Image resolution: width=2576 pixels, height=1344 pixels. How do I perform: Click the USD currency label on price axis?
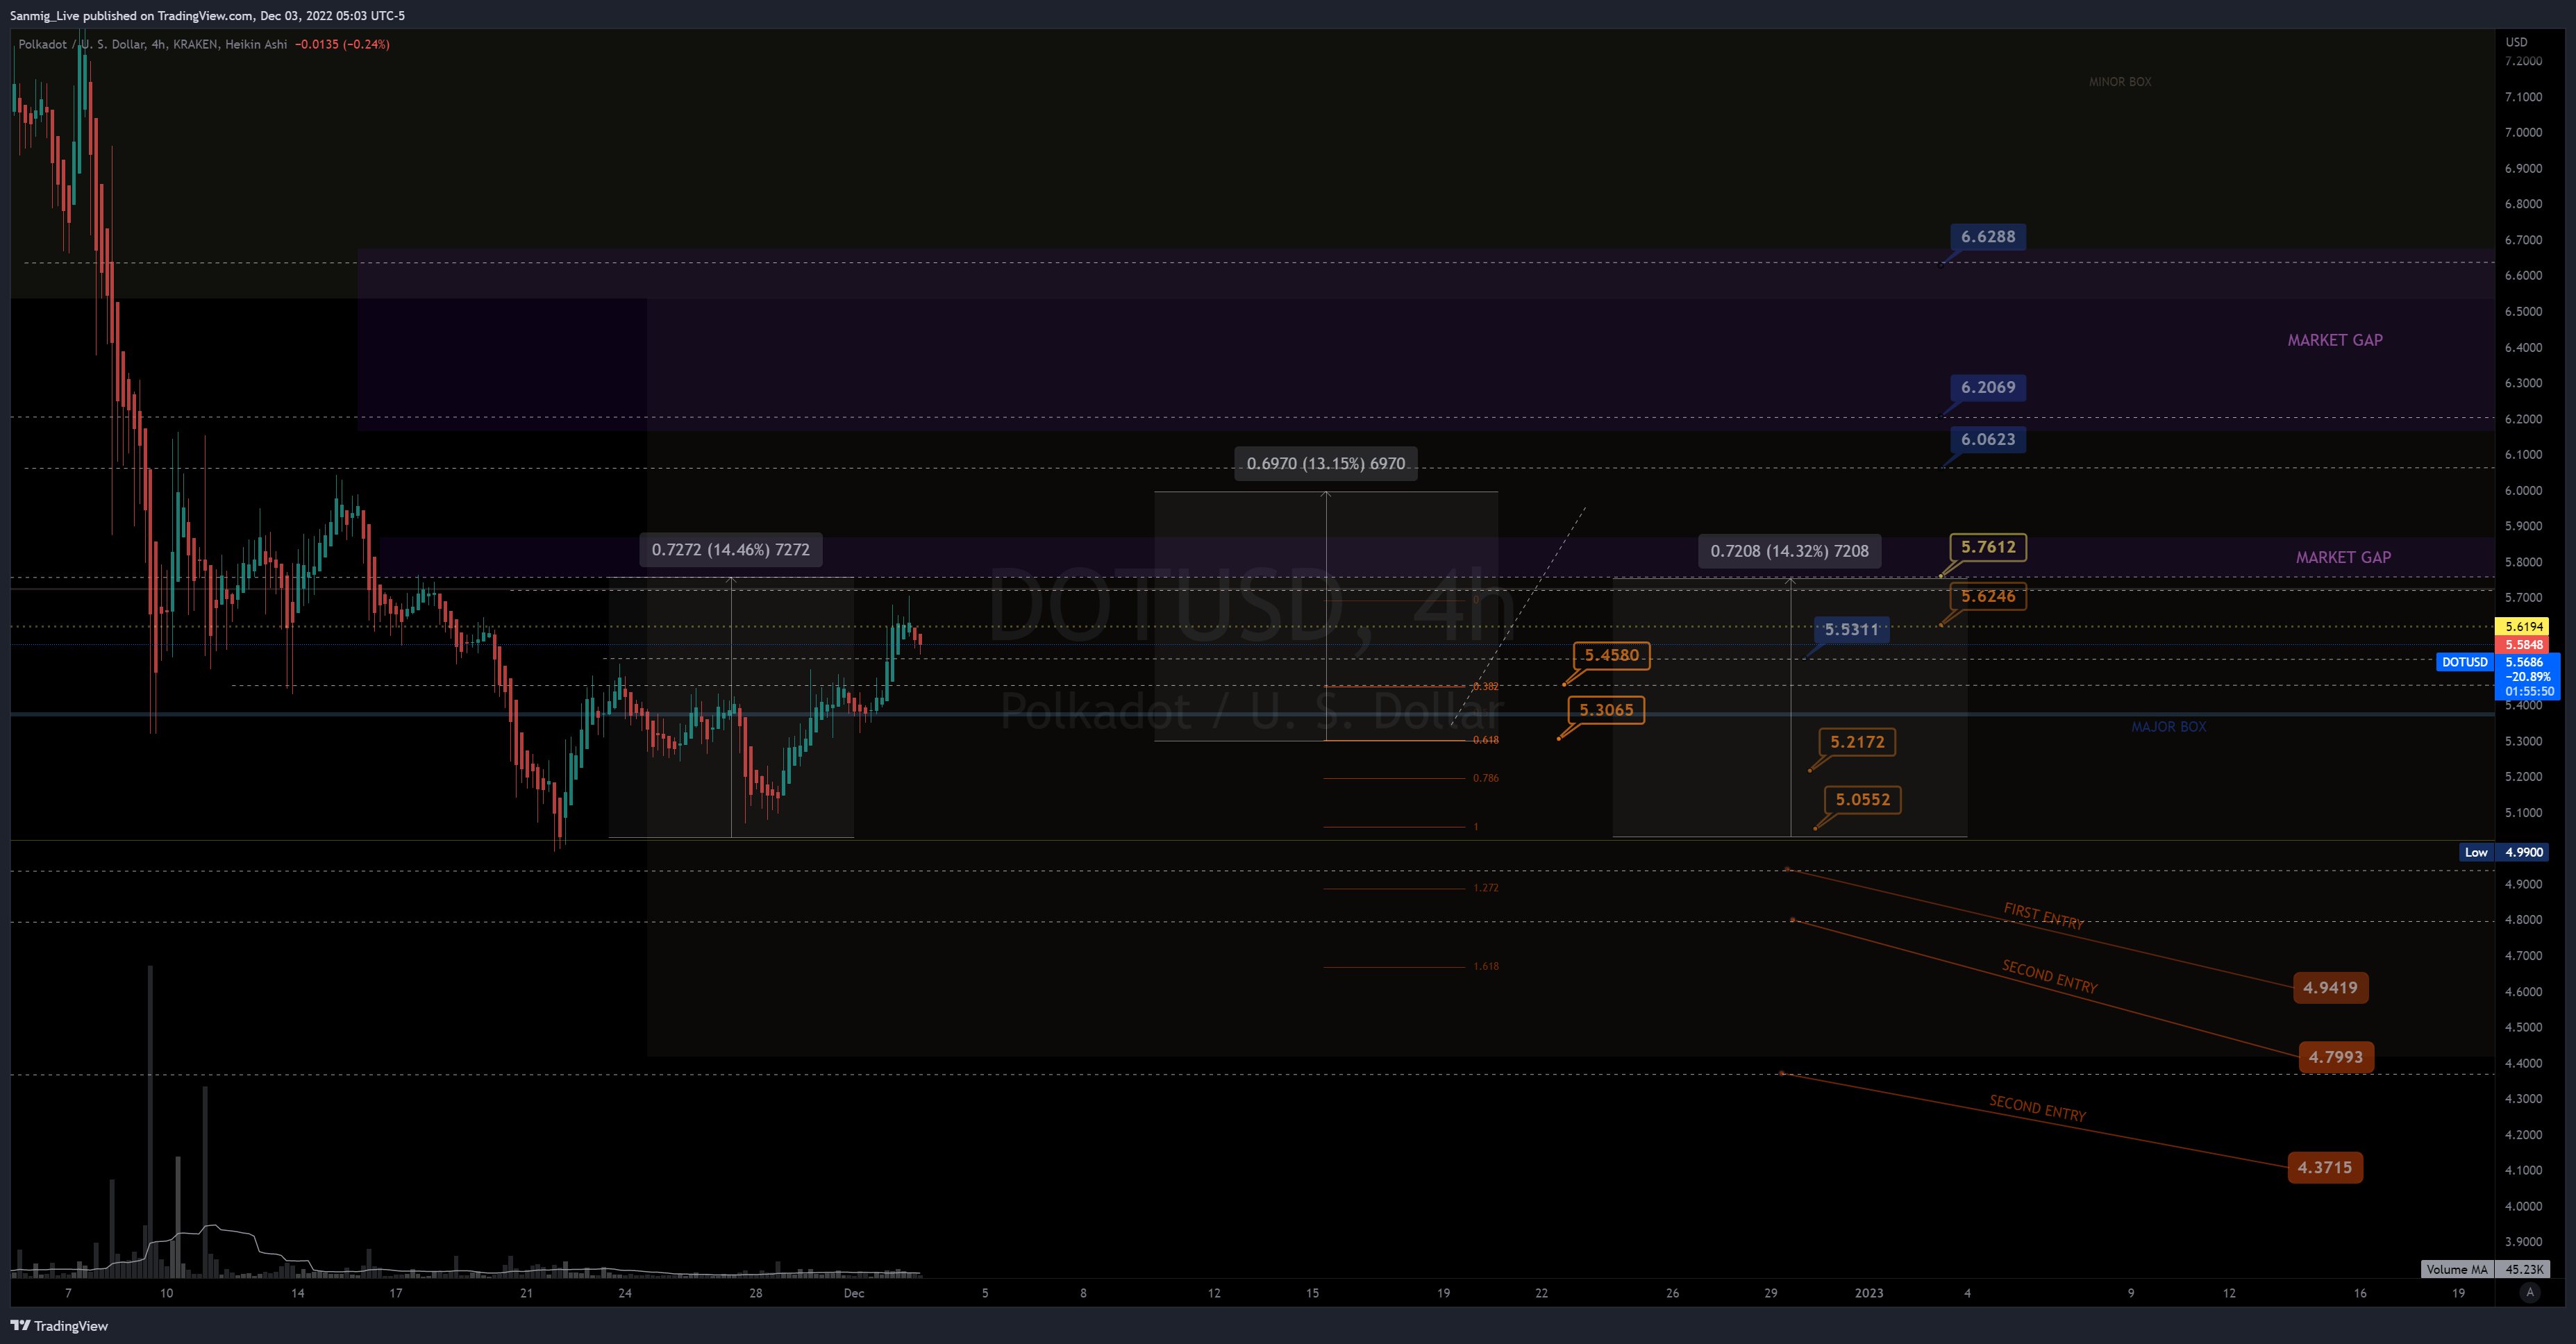point(2516,42)
